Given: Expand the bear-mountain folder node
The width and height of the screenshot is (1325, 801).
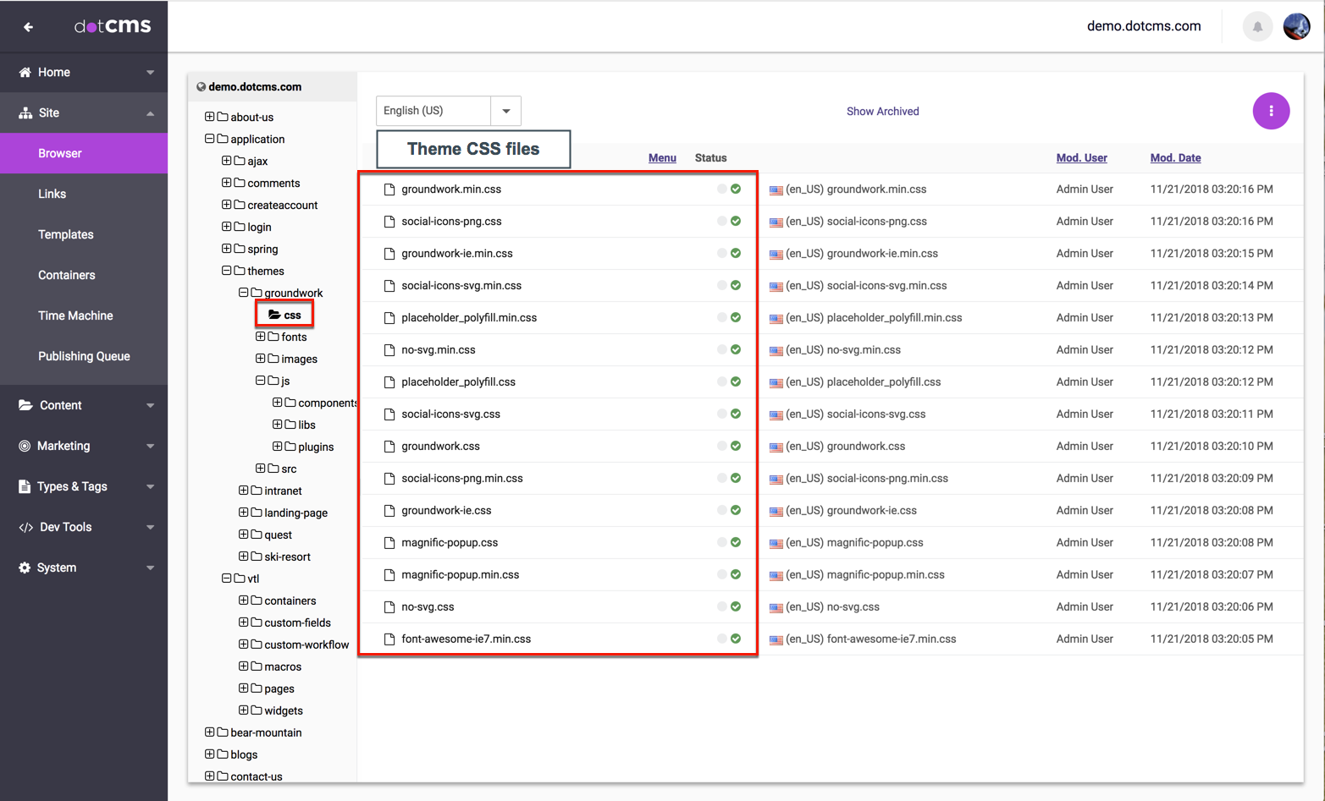Looking at the screenshot, I should tap(209, 732).
